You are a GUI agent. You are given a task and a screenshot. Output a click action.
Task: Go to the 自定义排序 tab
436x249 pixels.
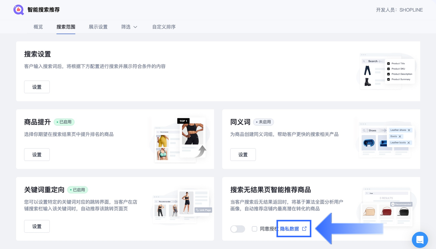click(164, 27)
